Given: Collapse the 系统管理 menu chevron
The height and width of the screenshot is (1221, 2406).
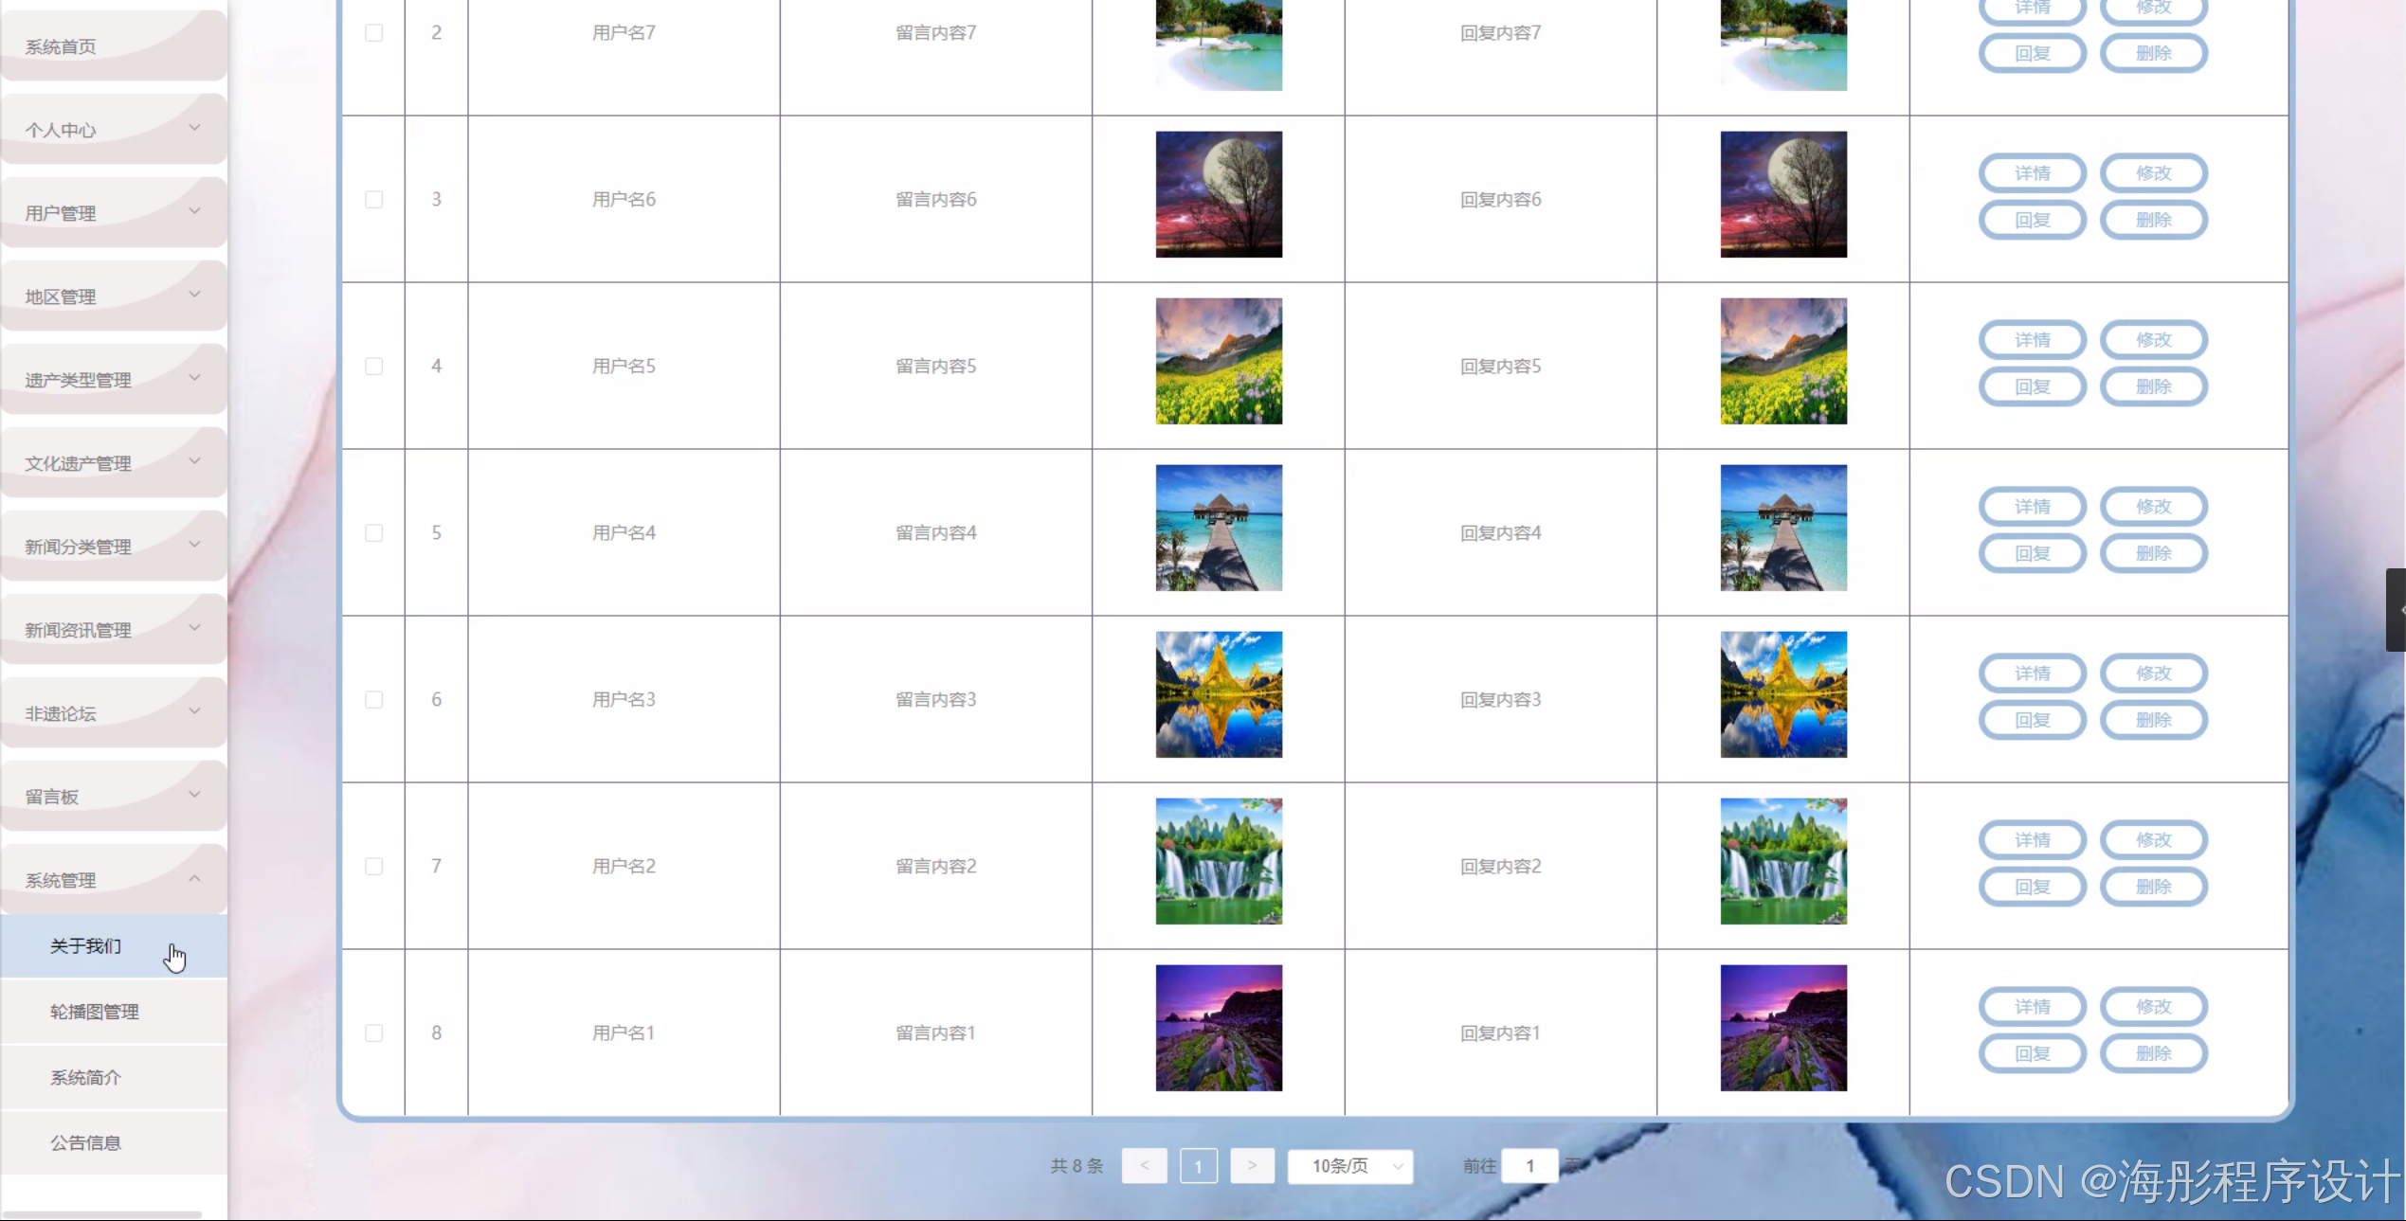Looking at the screenshot, I should click(x=194, y=879).
